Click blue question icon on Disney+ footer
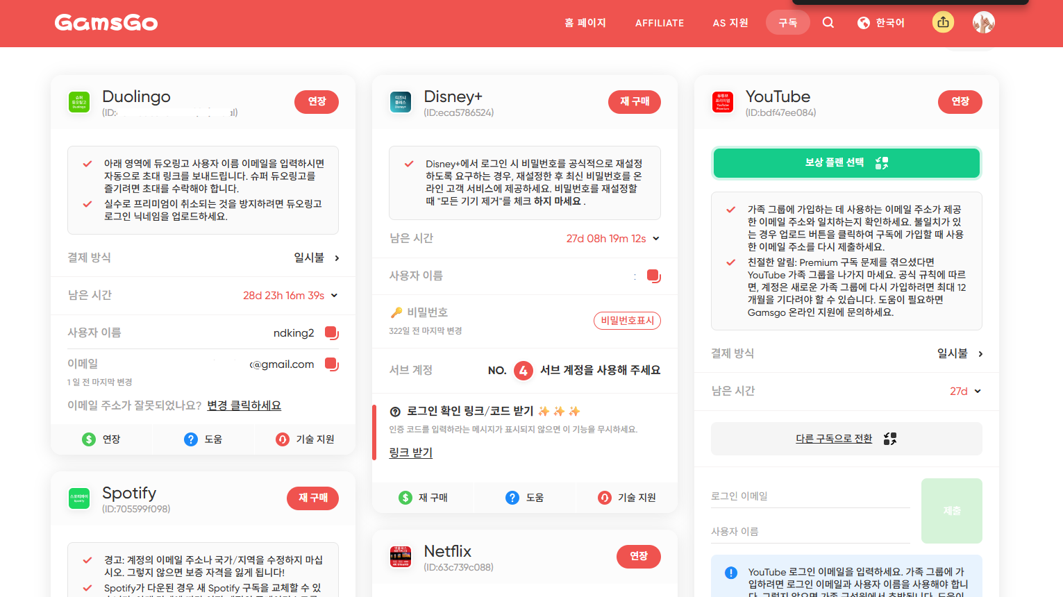Screen dimensions: 1063x597 512,498
